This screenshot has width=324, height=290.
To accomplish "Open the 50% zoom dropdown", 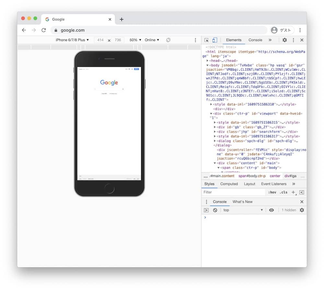I will pyautogui.click(x=135, y=40).
